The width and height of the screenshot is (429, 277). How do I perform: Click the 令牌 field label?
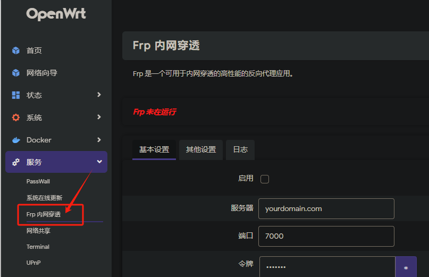tap(246, 264)
